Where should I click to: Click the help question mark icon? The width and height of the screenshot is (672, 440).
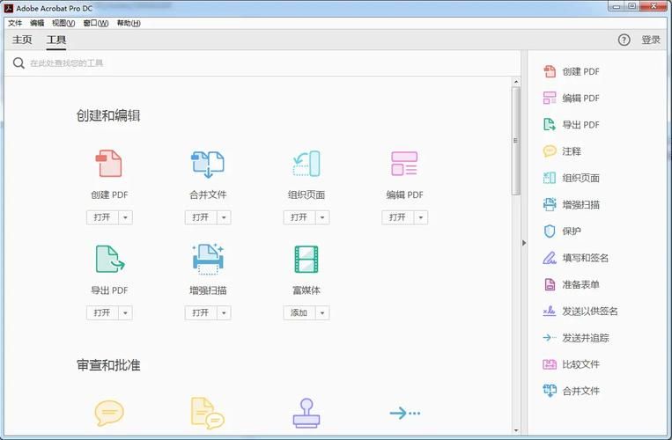(624, 40)
